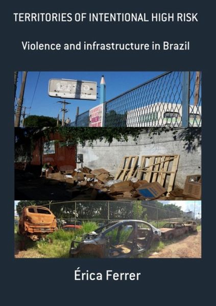The height and width of the screenshot is (306, 216).
Task: Click the author name Érica Ferrer
Action: (107, 275)
